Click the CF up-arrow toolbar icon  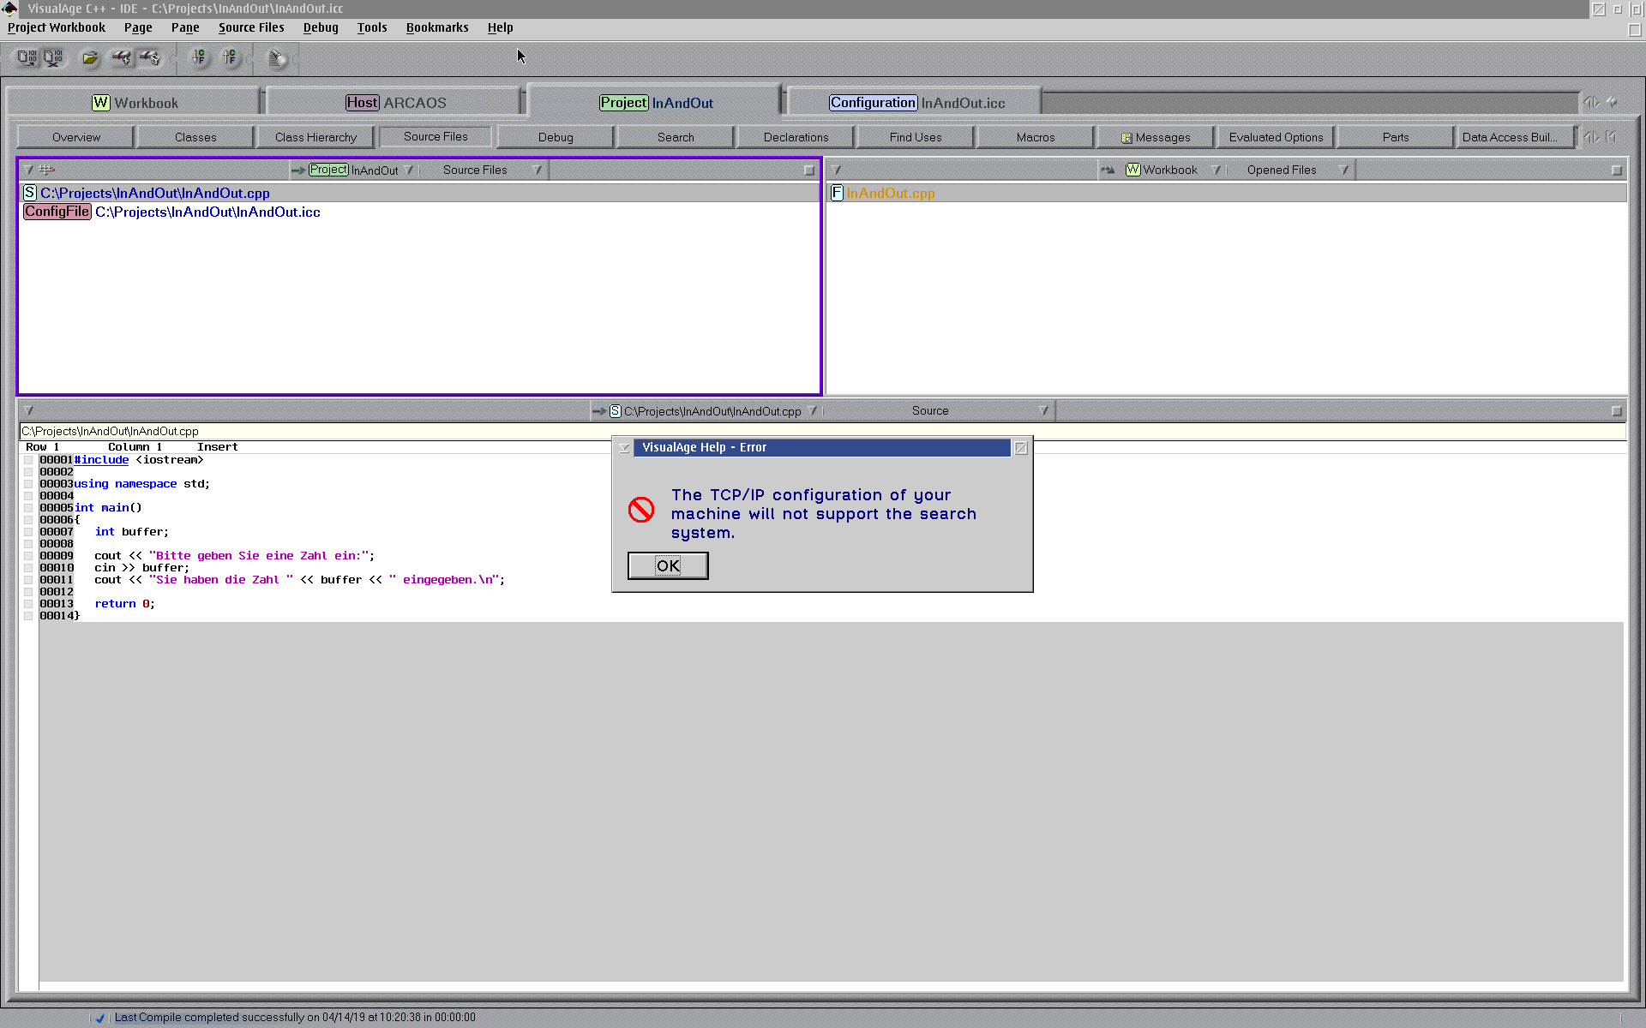click(x=229, y=58)
